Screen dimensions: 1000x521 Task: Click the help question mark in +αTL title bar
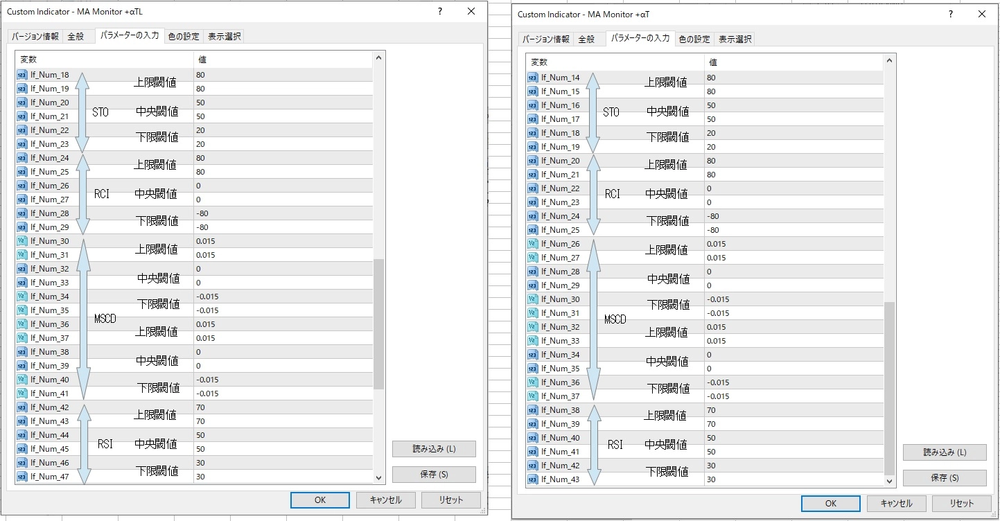(x=440, y=12)
